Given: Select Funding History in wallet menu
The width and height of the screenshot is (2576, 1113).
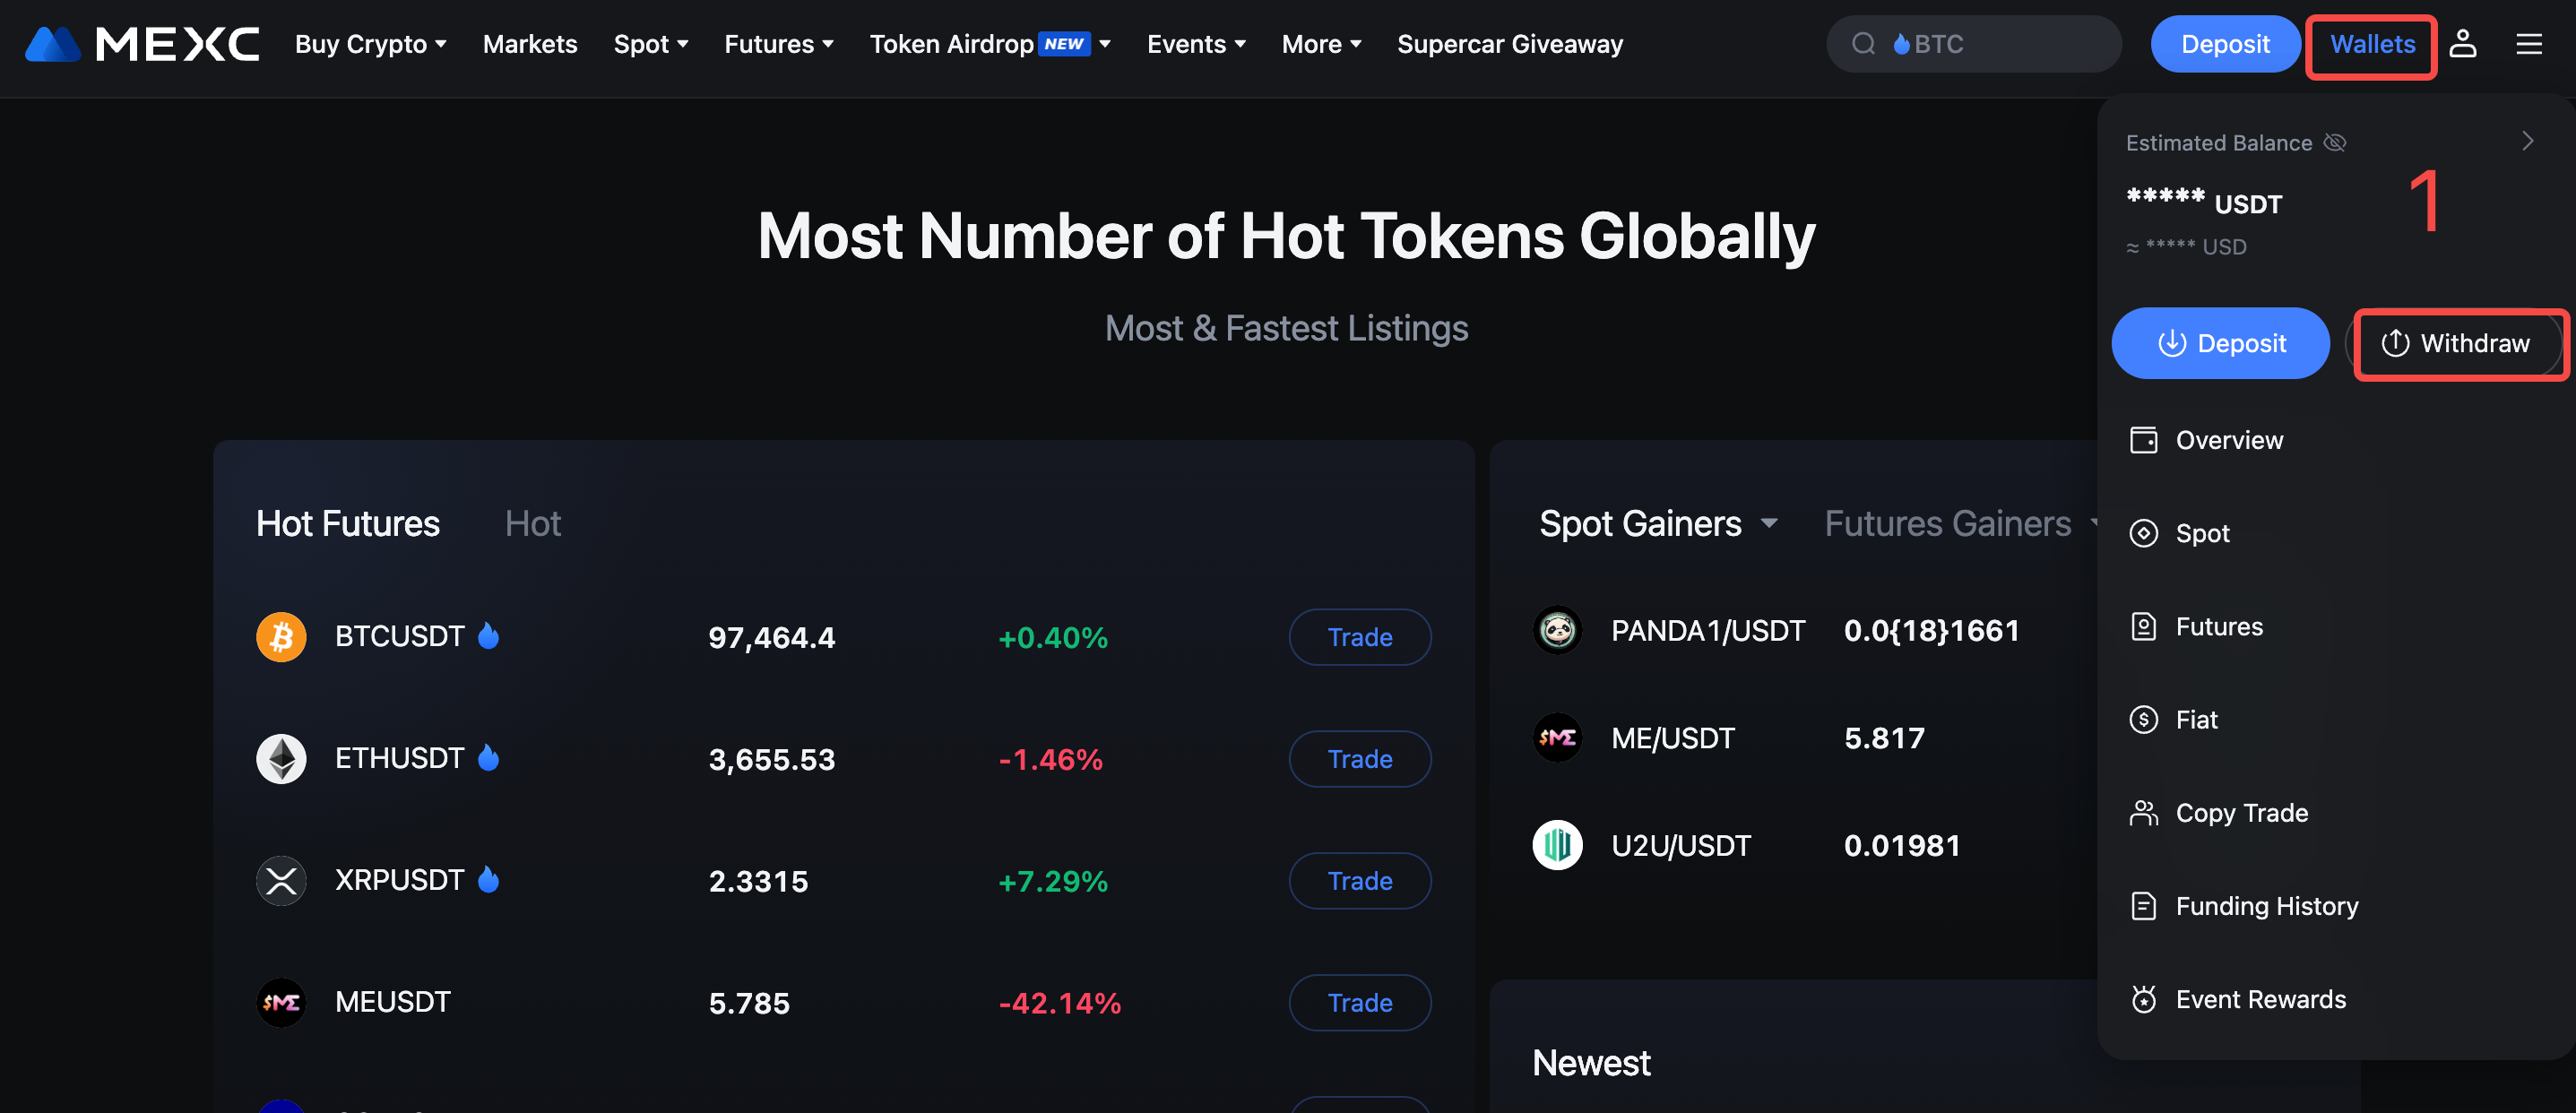Looking at the screenshot, I should pos(2266,906).
